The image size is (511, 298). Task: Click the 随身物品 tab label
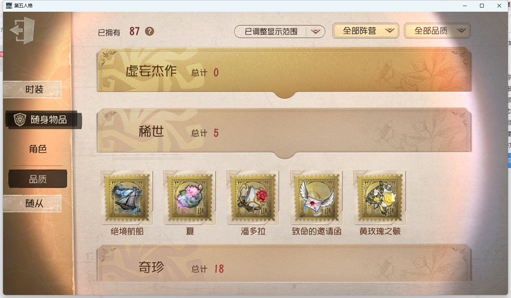coord(49,120)
